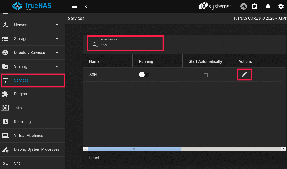
Task: Collapse sidebar with back chevron
Action: pyautogui.click(x=86, y=6)
